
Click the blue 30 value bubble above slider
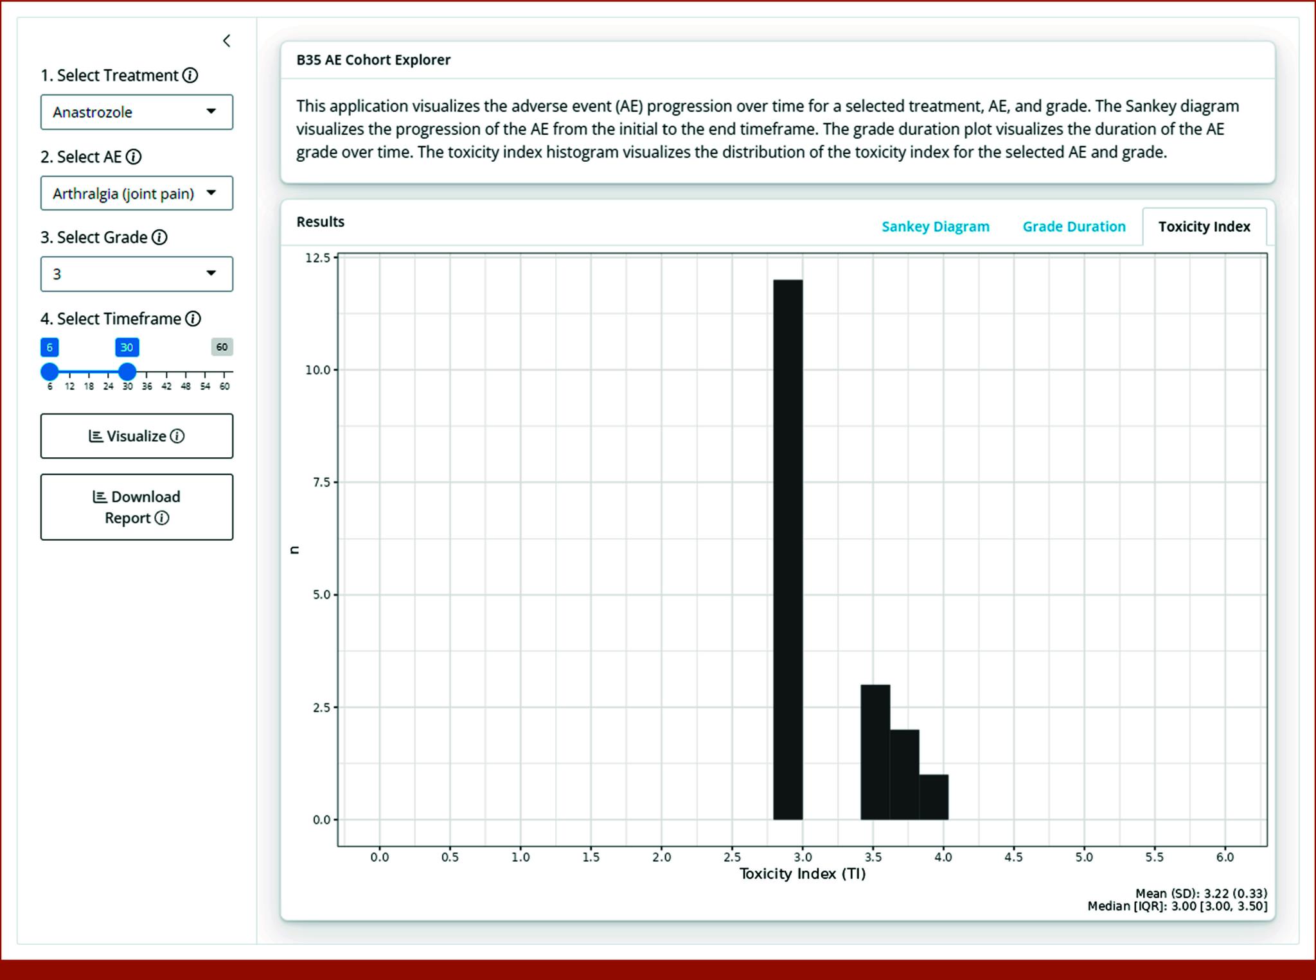pos(127,347)
